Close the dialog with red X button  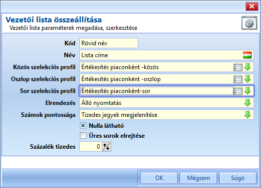[252, 6]
